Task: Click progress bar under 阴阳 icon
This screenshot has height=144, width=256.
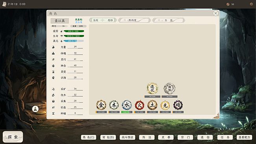Action: pyautogui.click(x=169, y=97)
